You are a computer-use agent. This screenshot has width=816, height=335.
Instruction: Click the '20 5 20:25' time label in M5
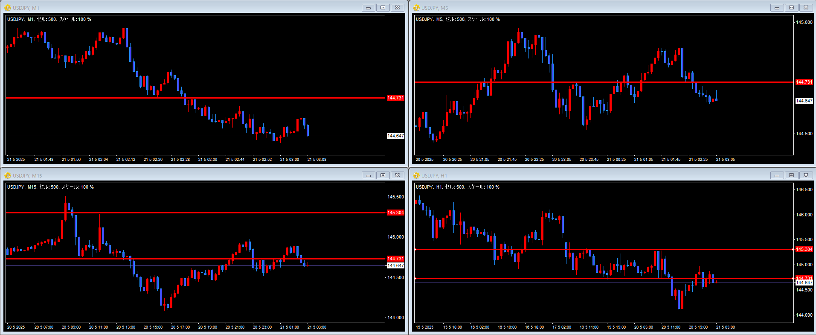(453, 160)
